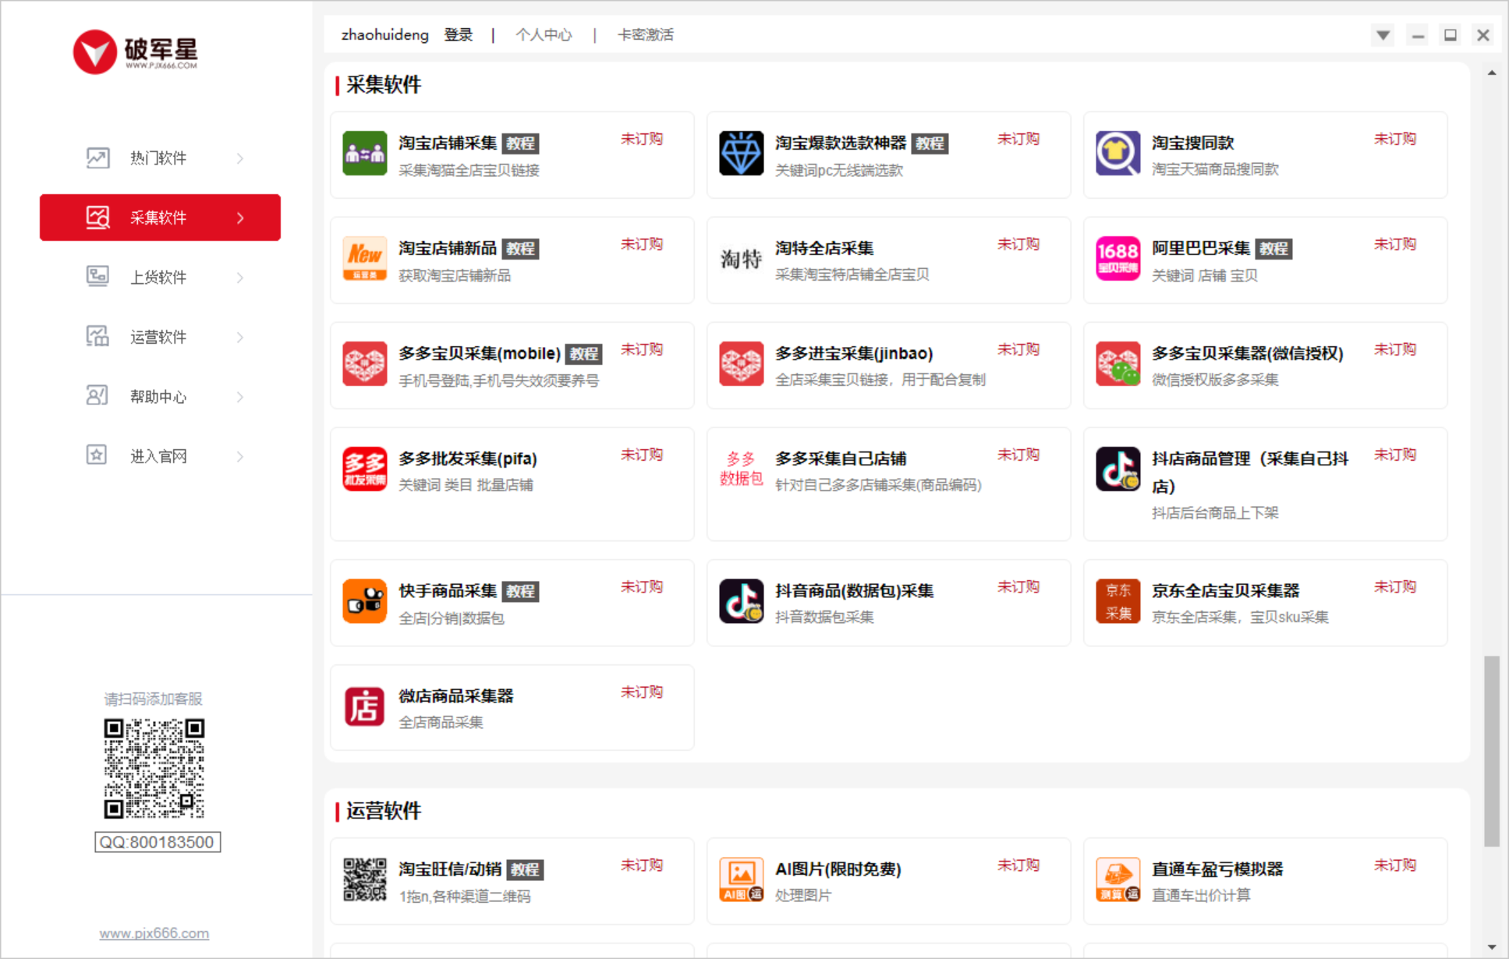This screenshot has width=1509, height=959.
Task: Click the 微店商品采集器 shop icon
Action: (x=364, y=706)
